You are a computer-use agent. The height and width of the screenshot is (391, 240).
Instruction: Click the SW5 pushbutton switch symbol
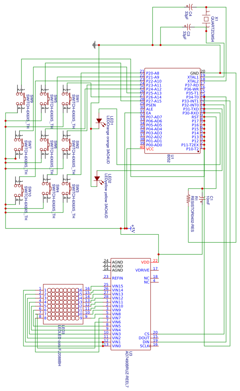(45, 99)
